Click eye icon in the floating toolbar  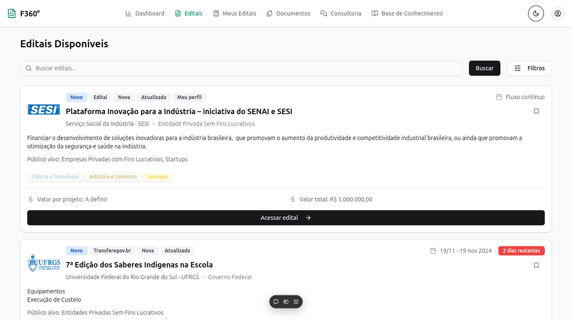(x=286, y=302)
